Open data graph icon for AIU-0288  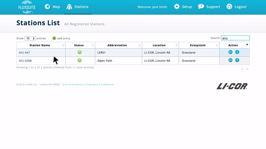click(x=230, y=60)
